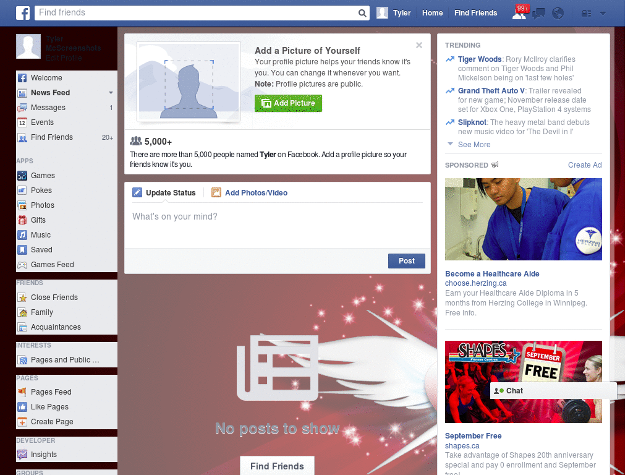Click the Create Ad link
633x475 pixels.
click(585, 165)
